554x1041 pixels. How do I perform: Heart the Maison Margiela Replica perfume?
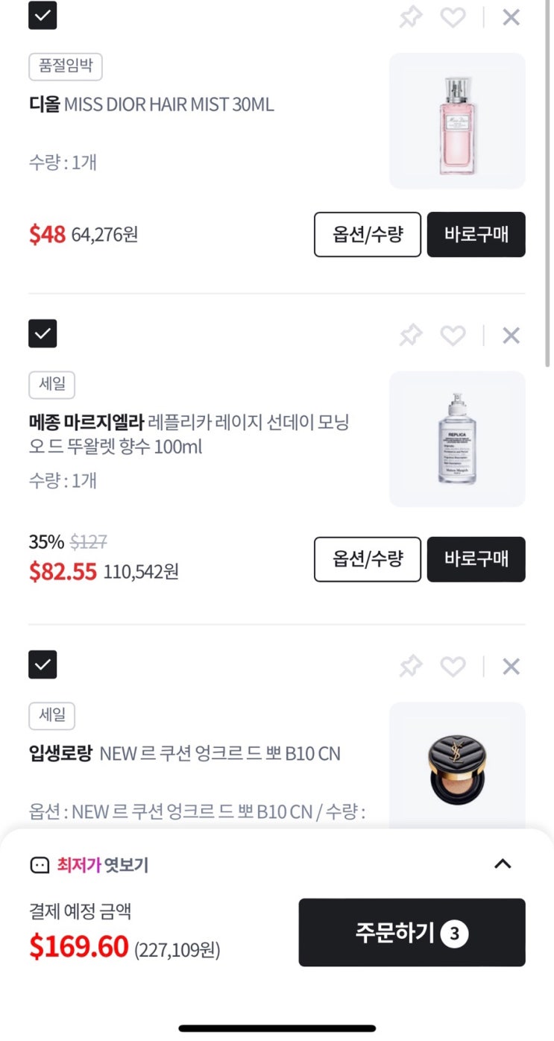pos(453,336)
